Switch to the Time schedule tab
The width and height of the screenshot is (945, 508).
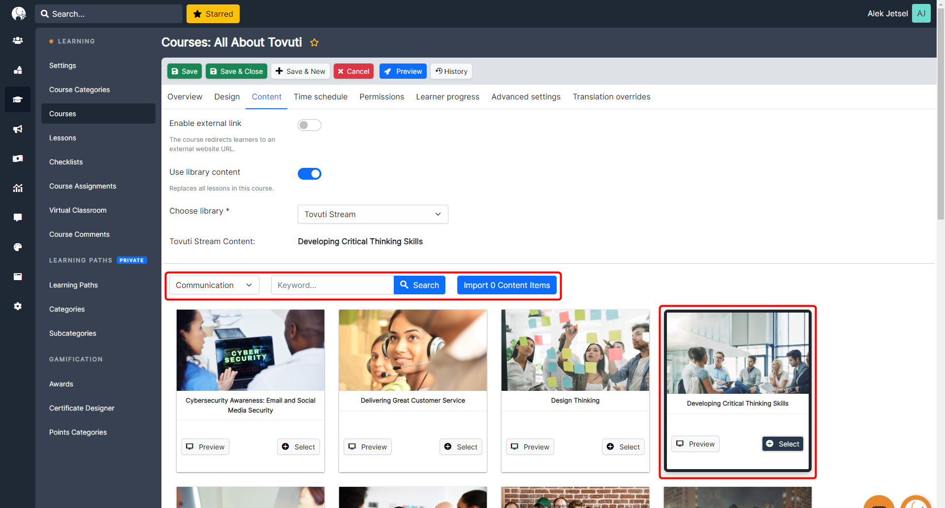320,97
